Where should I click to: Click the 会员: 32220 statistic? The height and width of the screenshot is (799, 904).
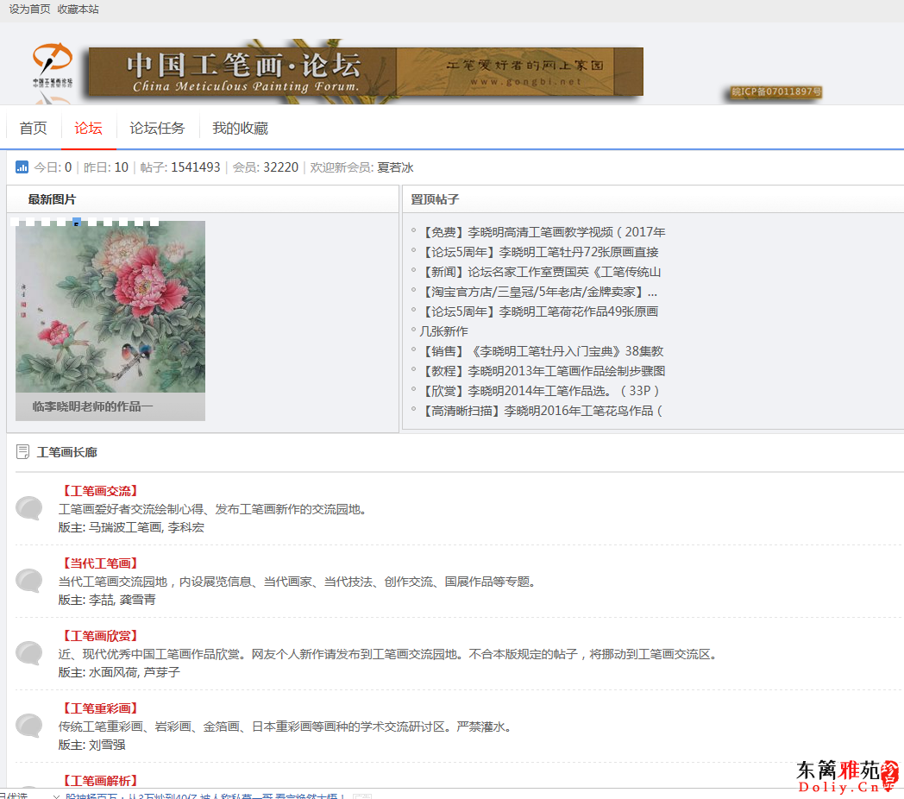tap(265, 167)
